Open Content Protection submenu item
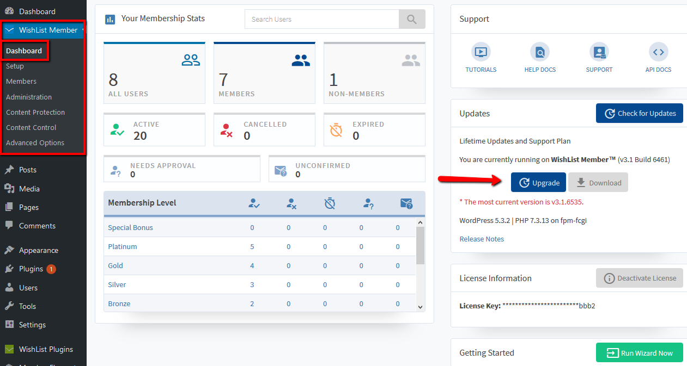This screenshot has width=687, height=366. pos(35,112)
